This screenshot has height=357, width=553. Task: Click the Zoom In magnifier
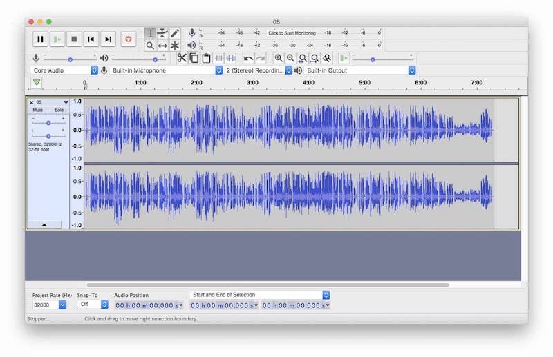pyautogui.click(x=279, y=59)
